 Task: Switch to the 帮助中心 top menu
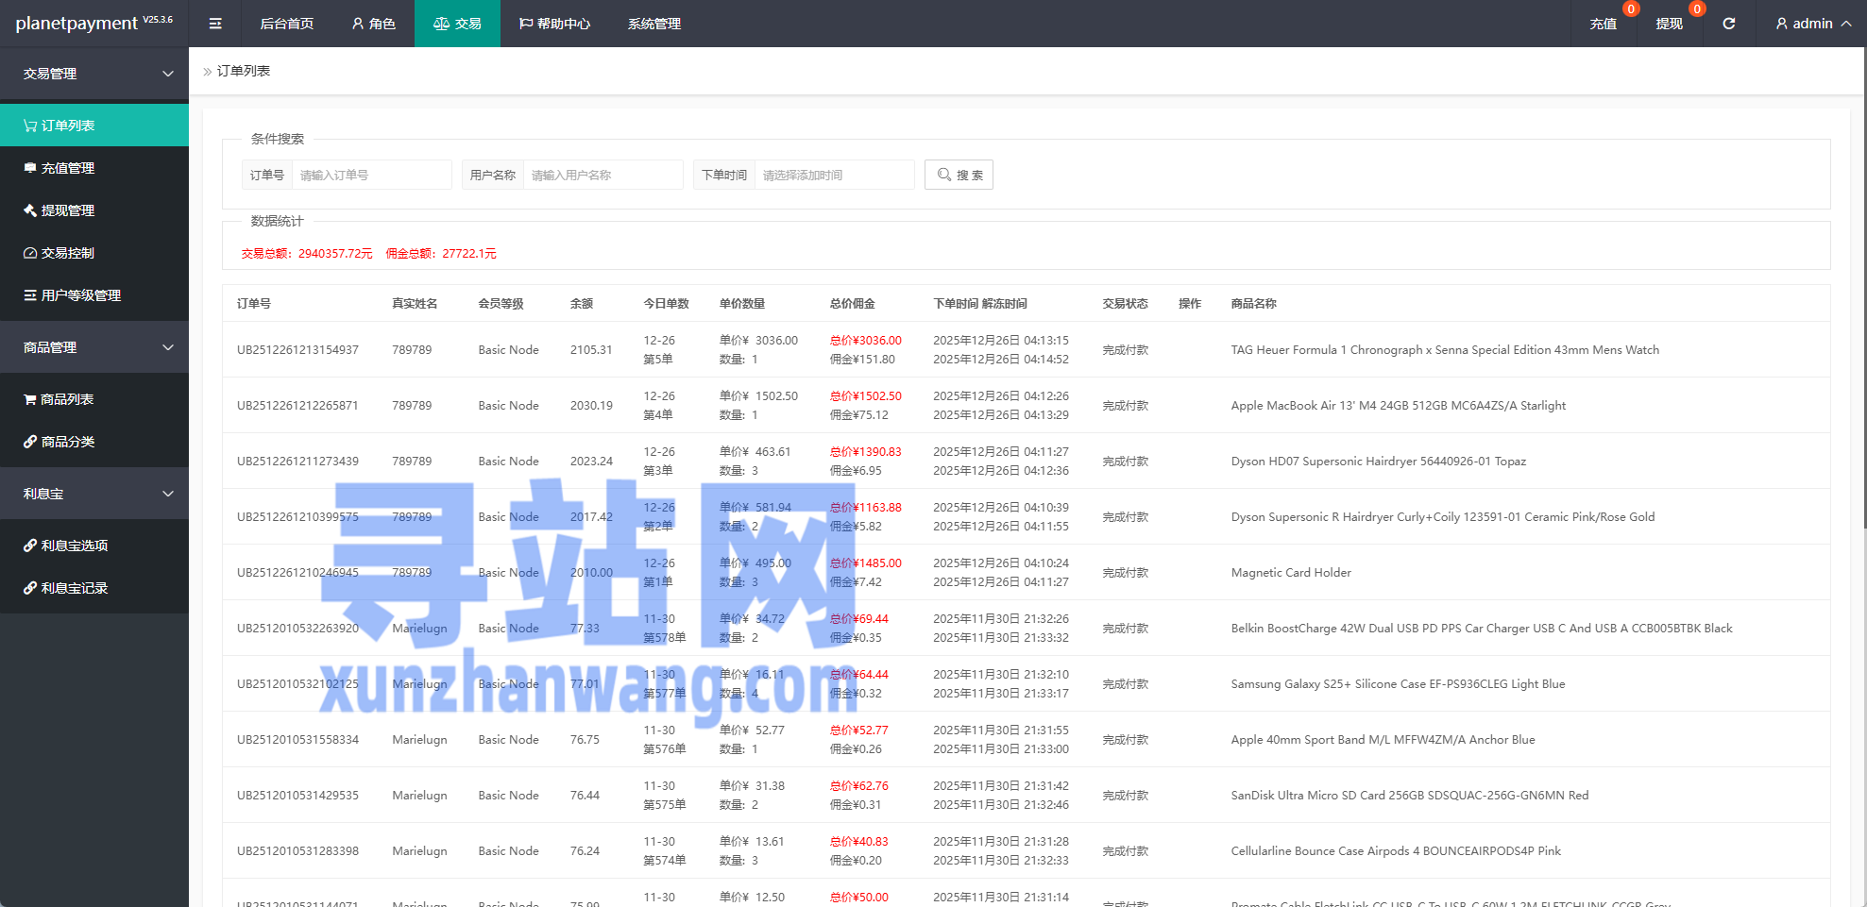[554, 24]
